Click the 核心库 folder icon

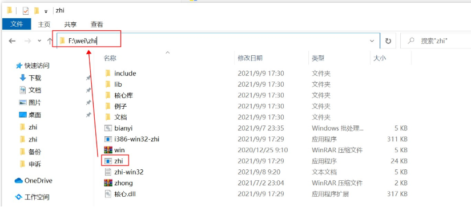[108, 95]
